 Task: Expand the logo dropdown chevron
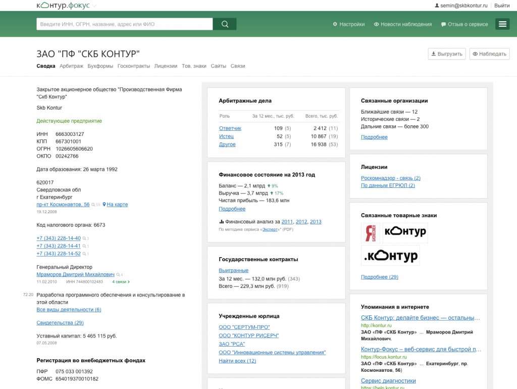[94, 6]
